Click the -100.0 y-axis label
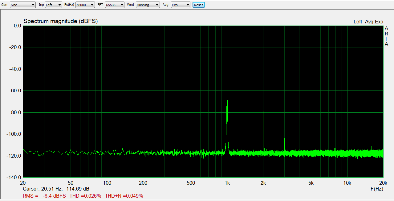 pyautogui.click(x=14, y=134)
